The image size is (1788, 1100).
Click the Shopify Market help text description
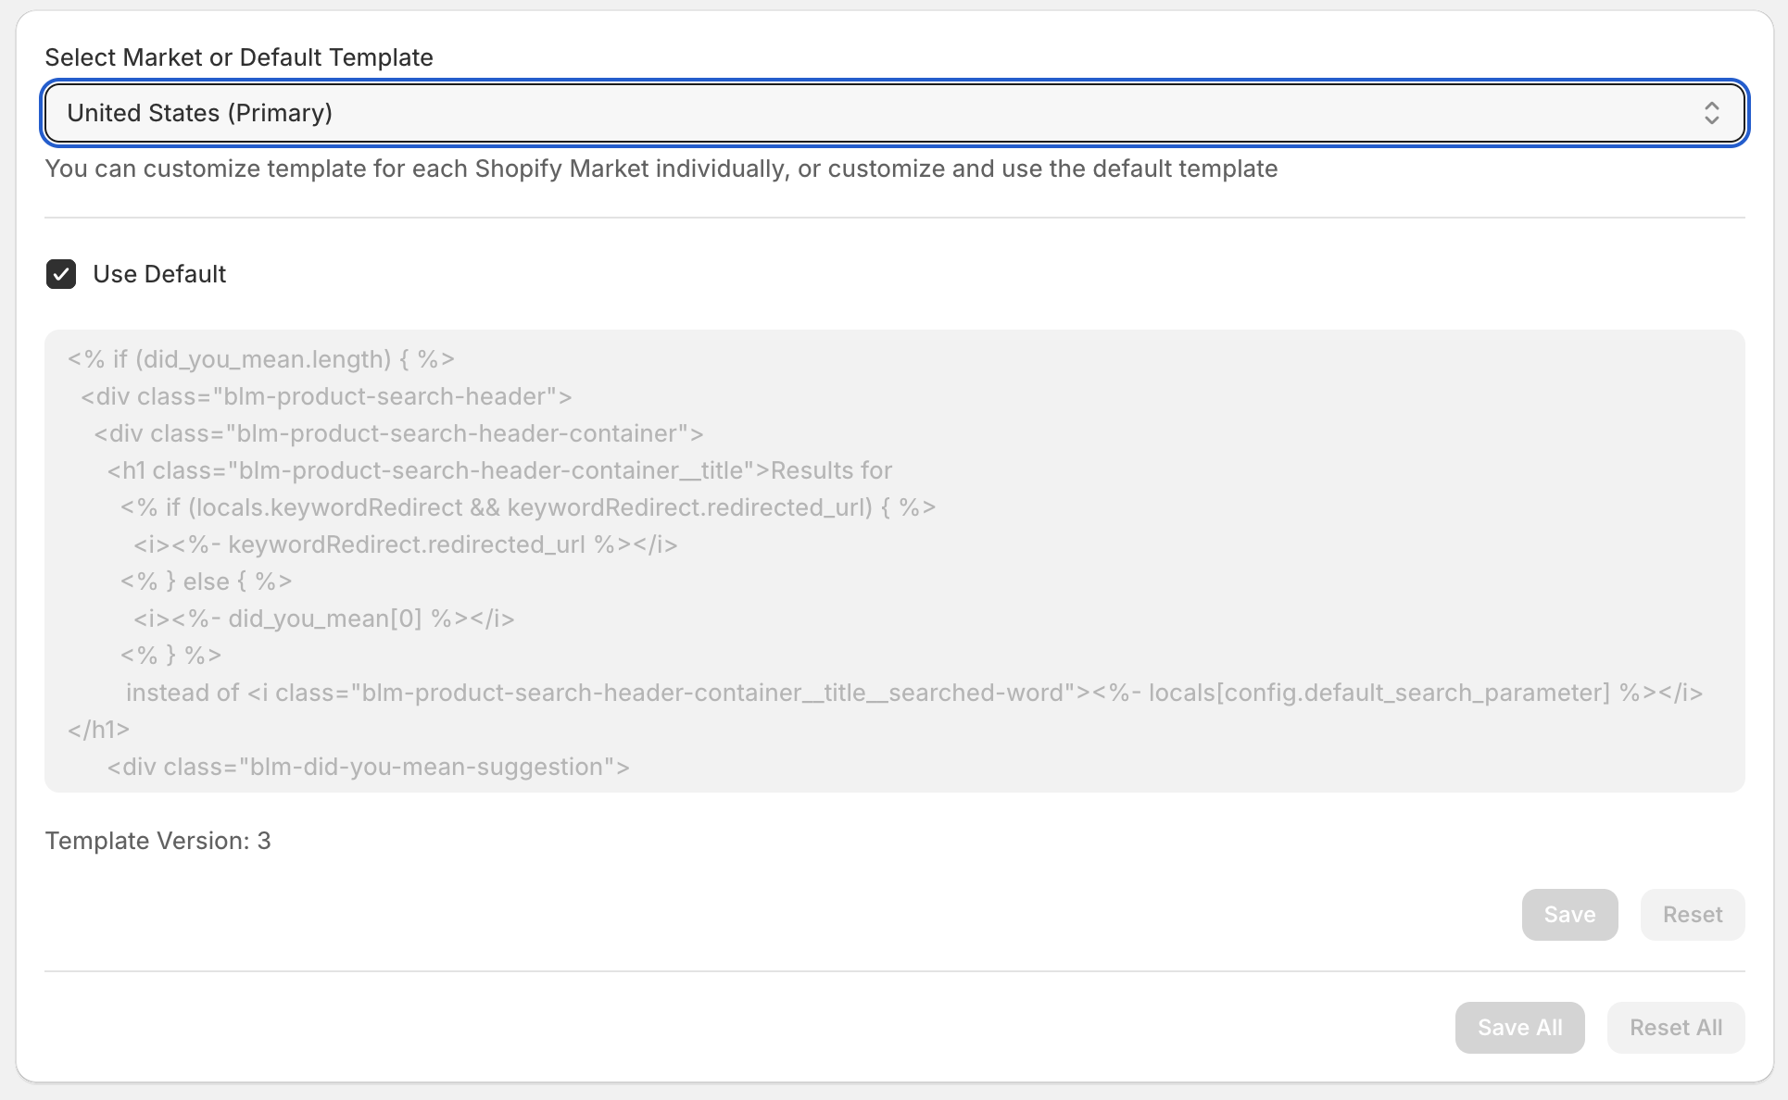coord(661,169)
